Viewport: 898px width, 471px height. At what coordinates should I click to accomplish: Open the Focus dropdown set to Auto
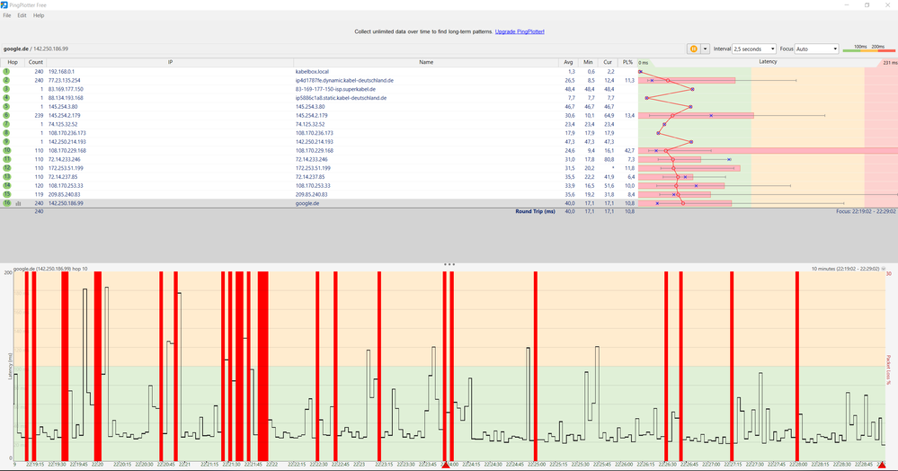coord(817,49)
